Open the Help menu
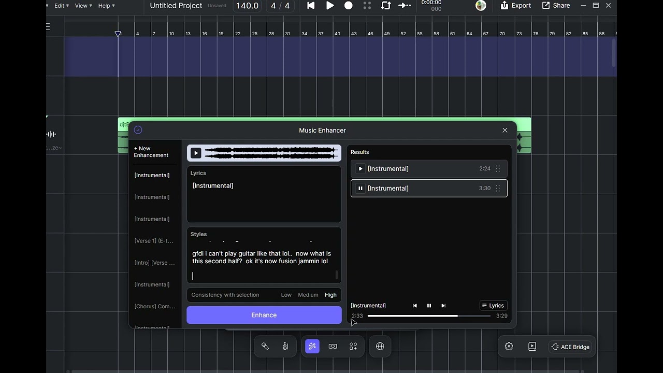The height and width of the screenshot is (373, 663). click(106, 6)
